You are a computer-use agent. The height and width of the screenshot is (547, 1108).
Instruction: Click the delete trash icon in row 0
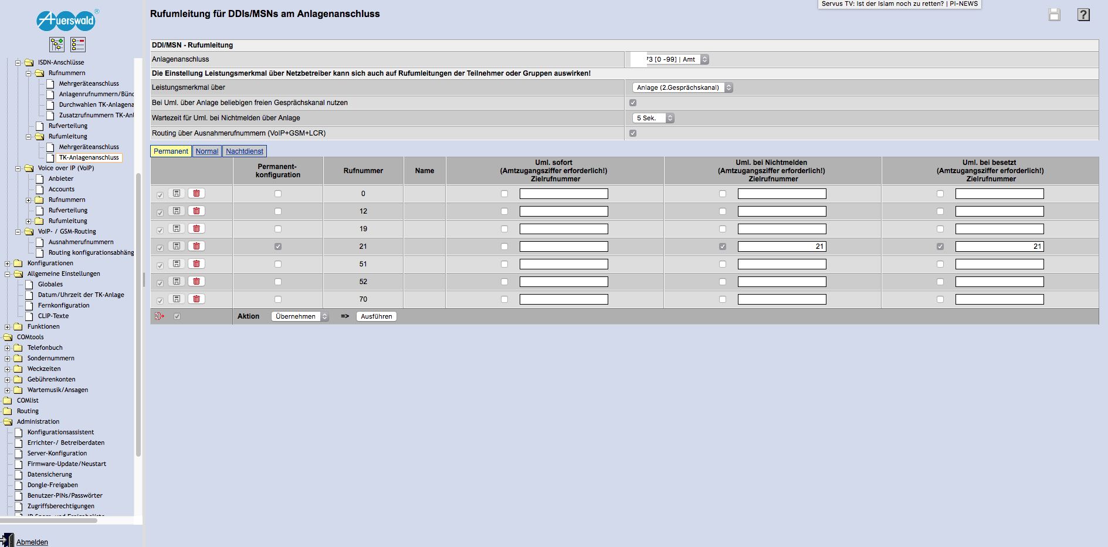pos(196,193)
